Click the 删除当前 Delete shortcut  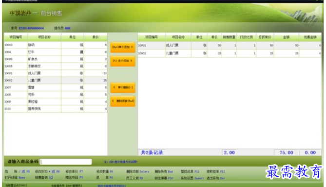[x=137, y=171]
